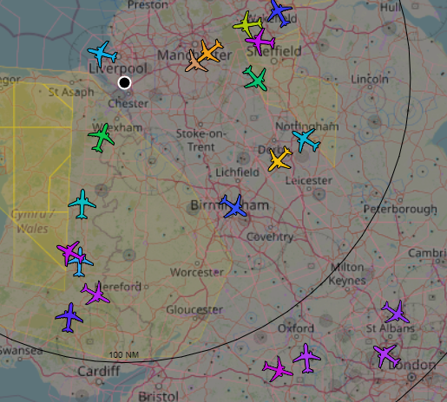Click the Milton Keynes map label
This screenshot has height=402, width=447.
click(347, 274)
